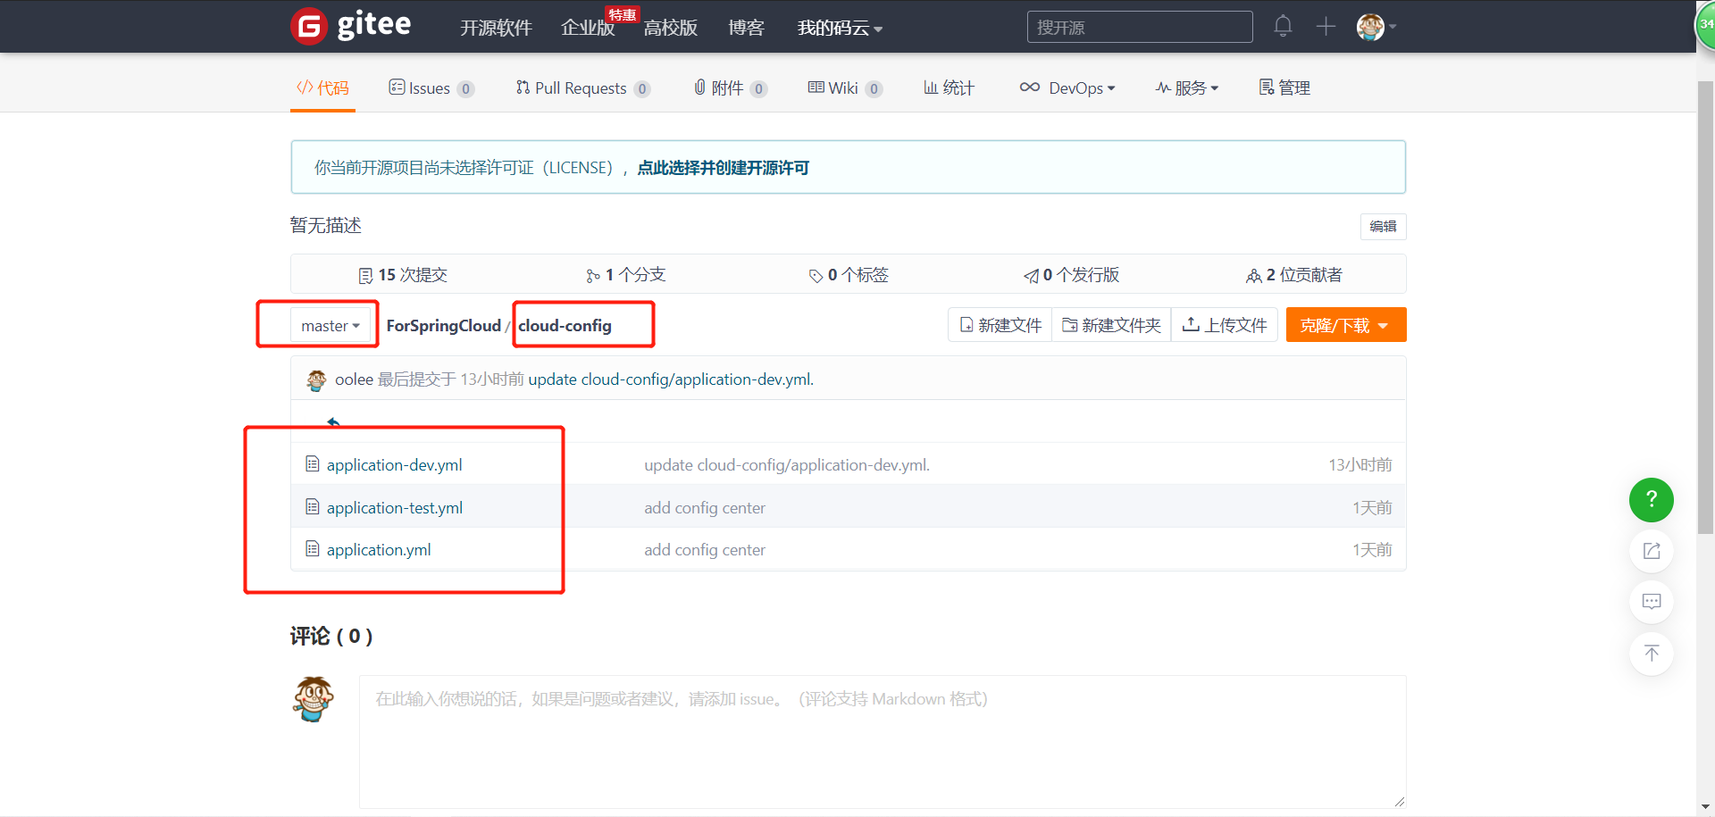Image resolution: width=1715 pixels, height=817 pixels.
Task: Click the plus icon to create new
Action: [1326, 26]
